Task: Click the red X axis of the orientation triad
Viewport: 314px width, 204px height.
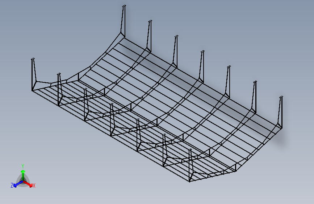Action: click(28, 184)
